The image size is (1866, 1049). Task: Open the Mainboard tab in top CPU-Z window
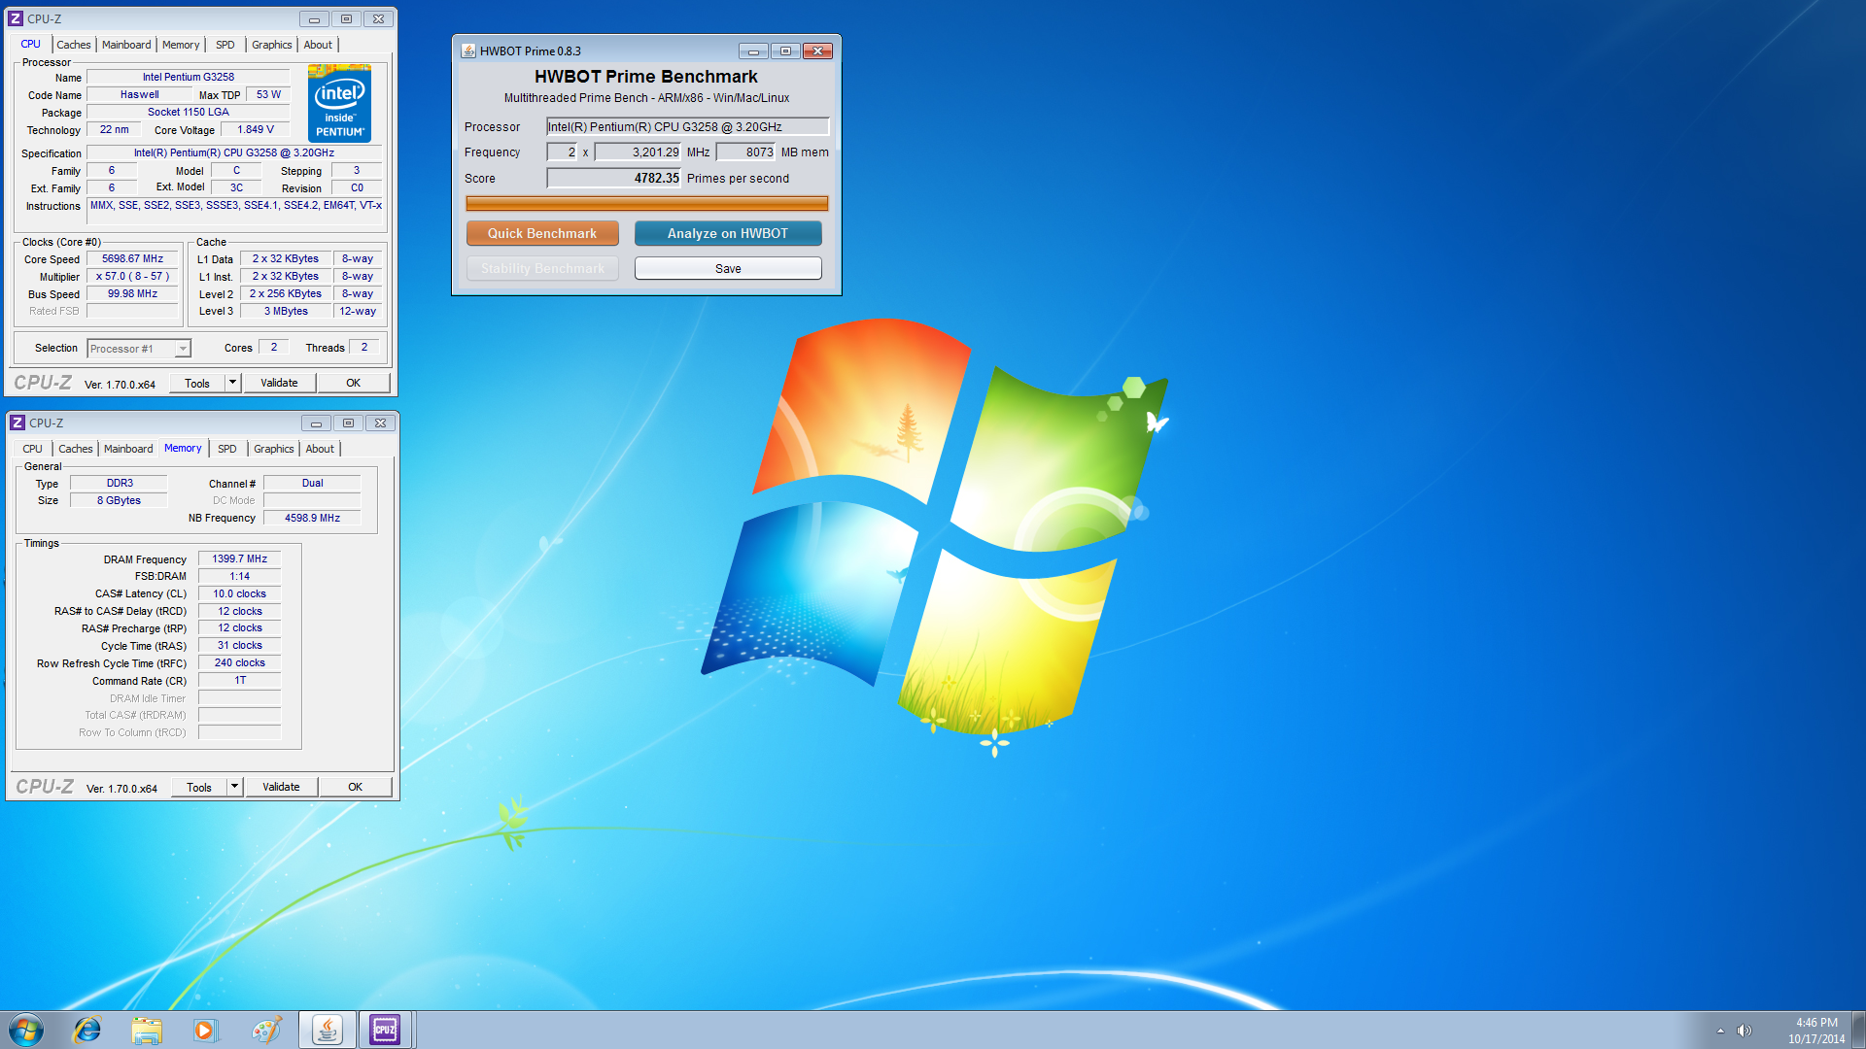click(126, 45)
